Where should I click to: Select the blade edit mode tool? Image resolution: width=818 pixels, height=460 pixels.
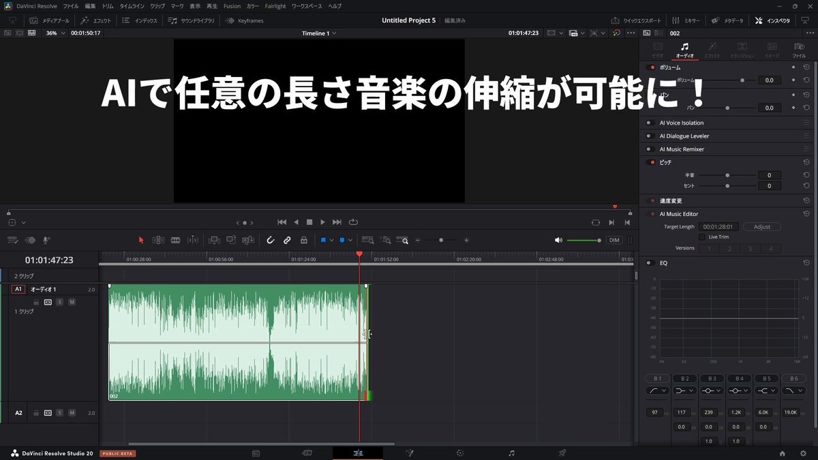pos(175,240)
